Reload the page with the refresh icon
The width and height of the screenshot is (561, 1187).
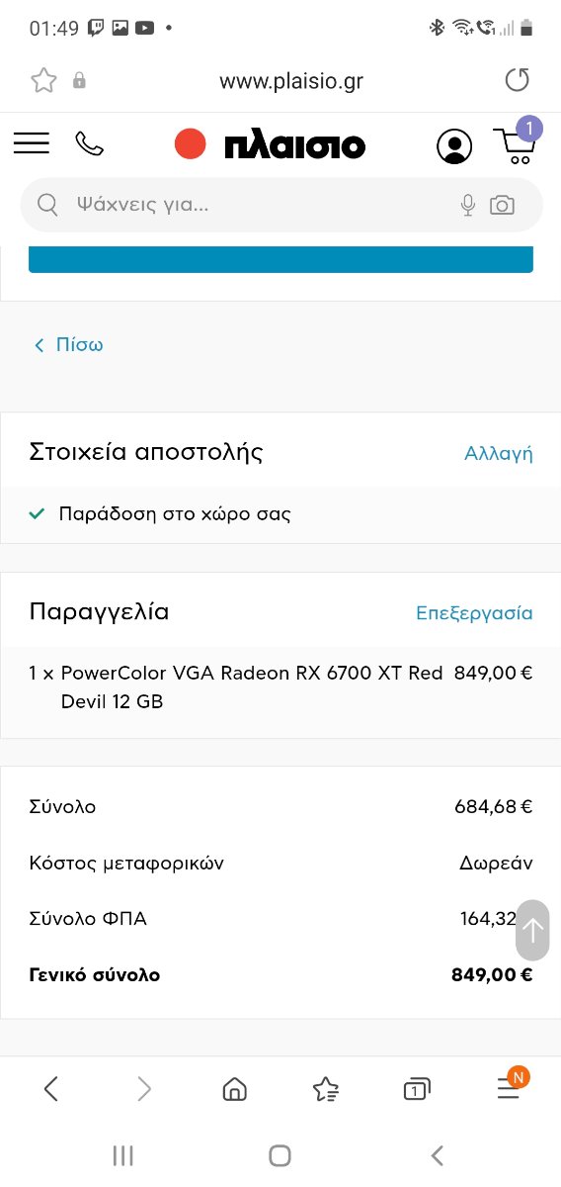pos(518,81)
